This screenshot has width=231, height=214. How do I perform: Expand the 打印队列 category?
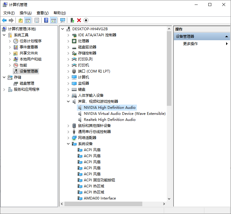(68, 59)
